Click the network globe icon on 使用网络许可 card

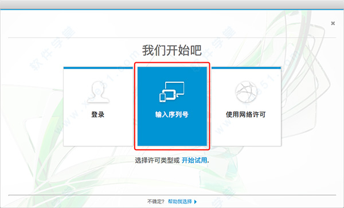click(246, 92)
